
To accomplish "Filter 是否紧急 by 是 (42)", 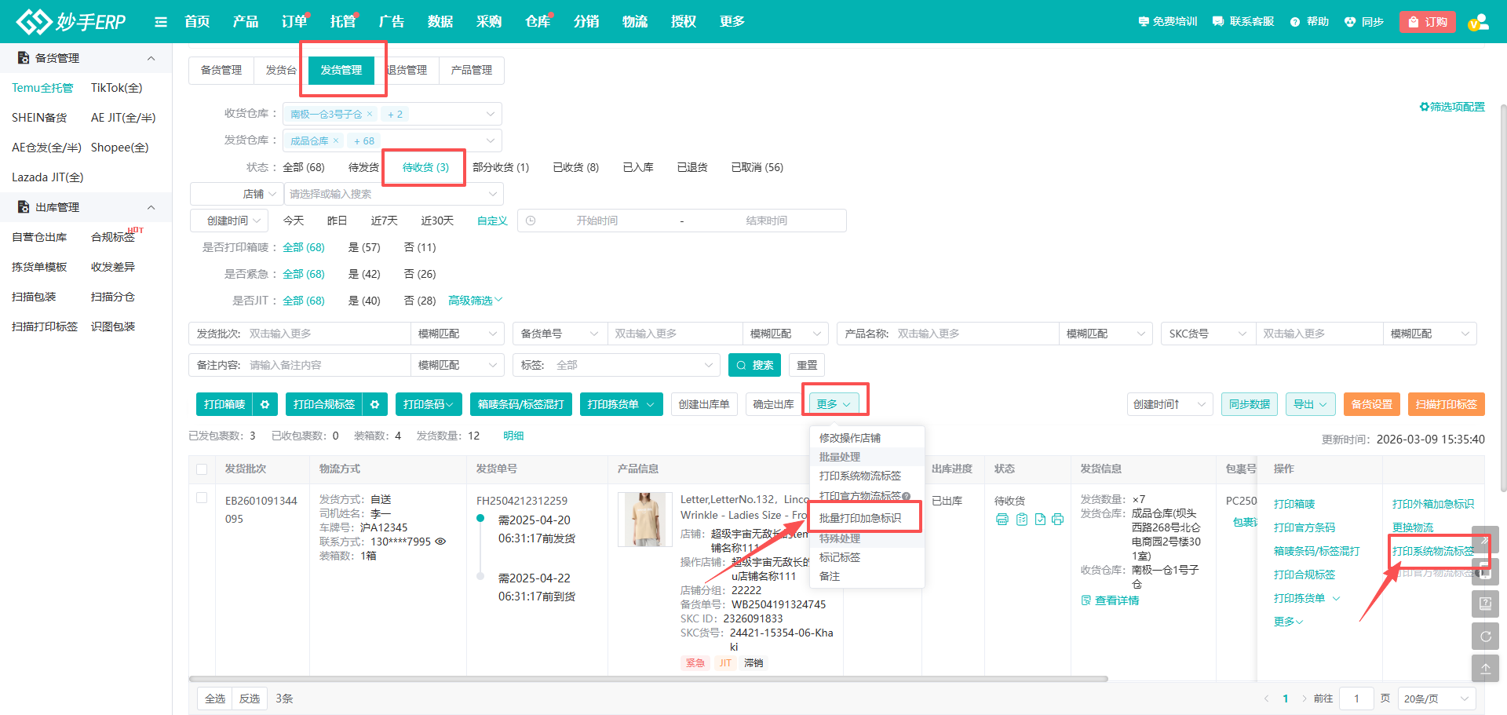I will tap(364, 274).
